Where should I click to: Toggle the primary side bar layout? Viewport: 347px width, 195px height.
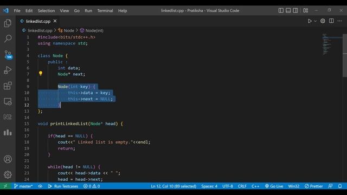tap(281, 10)
